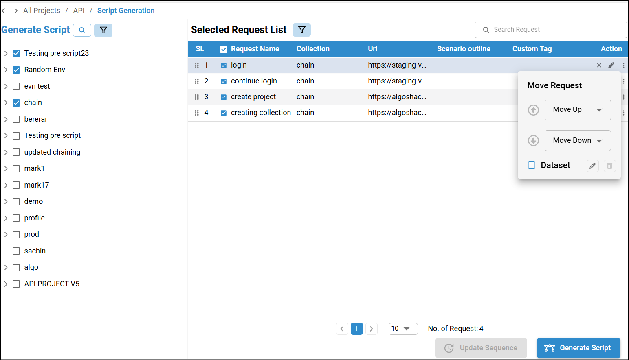
Task: Go back using the breadcrumb back arrow
Action: pyautogui.click(x=4, y=11)
